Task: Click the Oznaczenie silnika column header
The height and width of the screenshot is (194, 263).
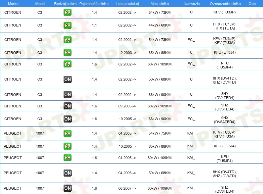Action: (225, 4)
